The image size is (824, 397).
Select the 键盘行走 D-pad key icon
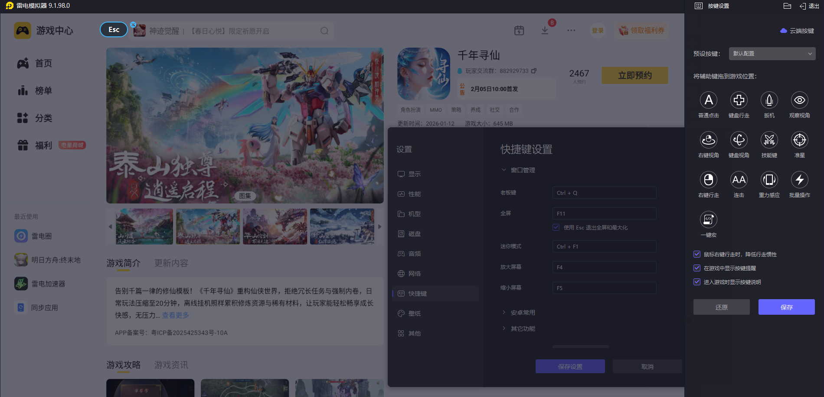pos(739,100)
